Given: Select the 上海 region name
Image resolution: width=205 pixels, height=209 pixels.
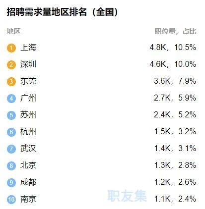Looking at the screenshot, I should coord(28,48).
